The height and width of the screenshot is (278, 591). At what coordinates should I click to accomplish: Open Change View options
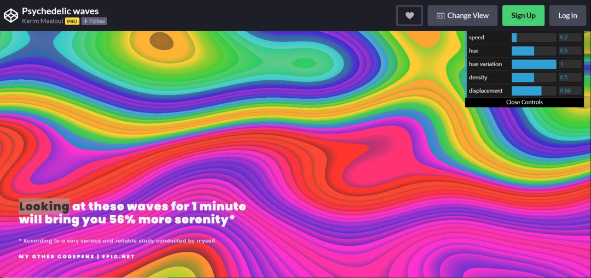click(x=462, y=15)
